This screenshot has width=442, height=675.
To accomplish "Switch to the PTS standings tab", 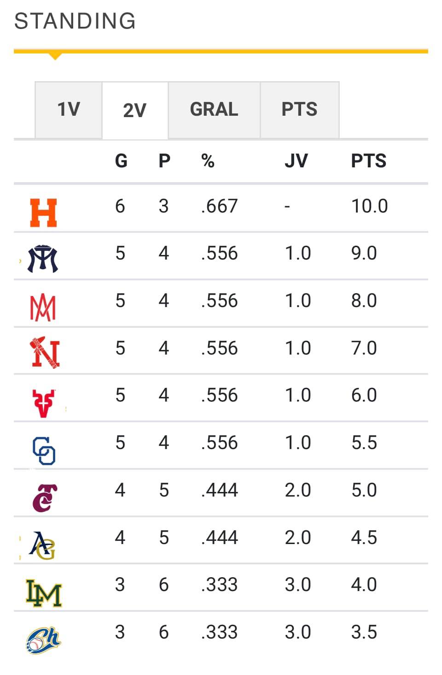I will click(300, 110).
